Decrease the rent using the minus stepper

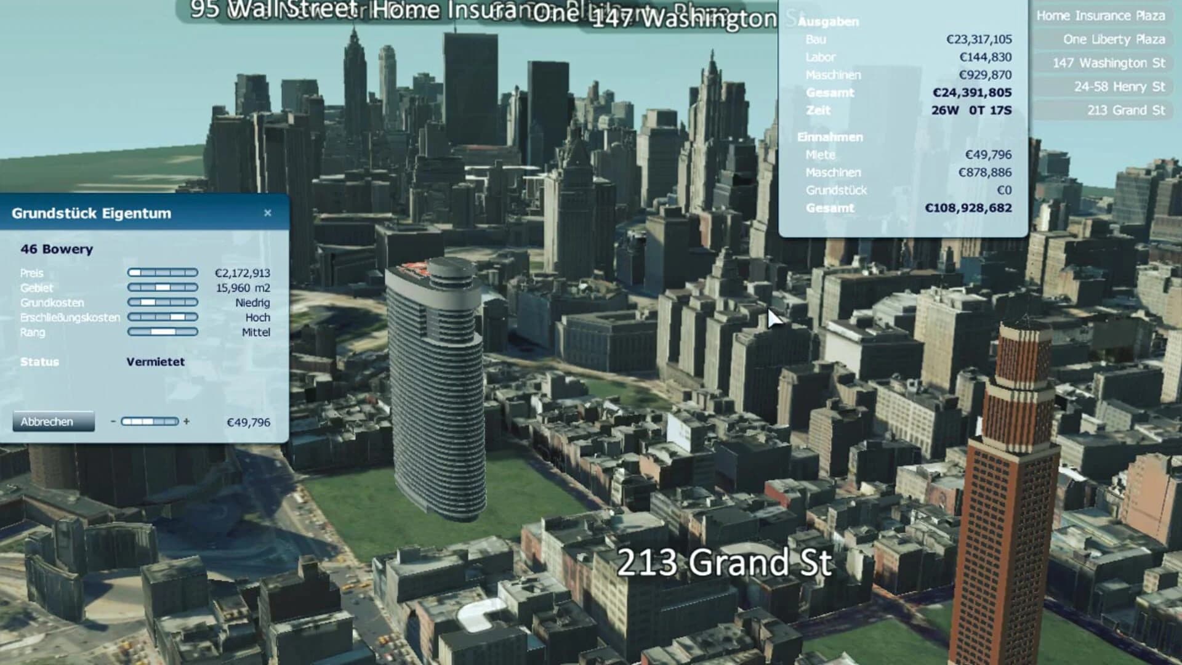click(x=113, y=422)
